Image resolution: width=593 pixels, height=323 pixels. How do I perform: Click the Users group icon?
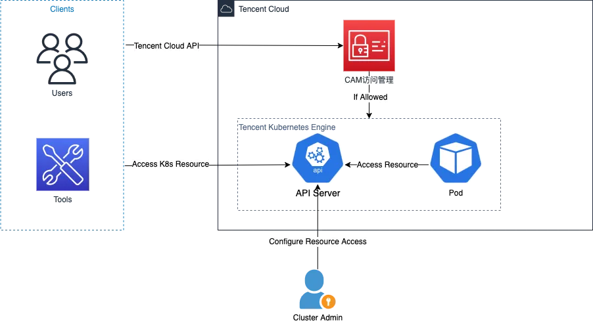[x=62, y=58]
